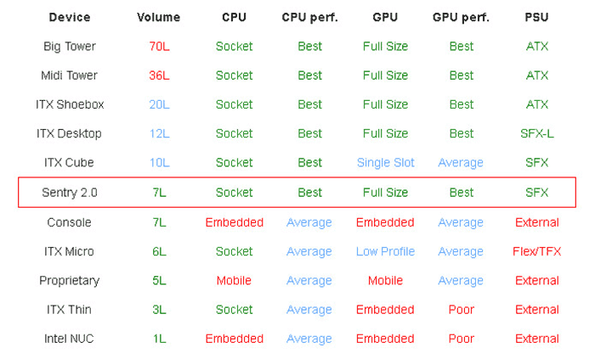Click the ITX Shoebox device name
595x359 pixels.
pos(70,104)
